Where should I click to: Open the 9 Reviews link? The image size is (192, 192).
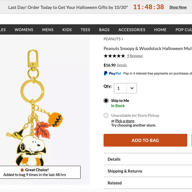point(135,56)
